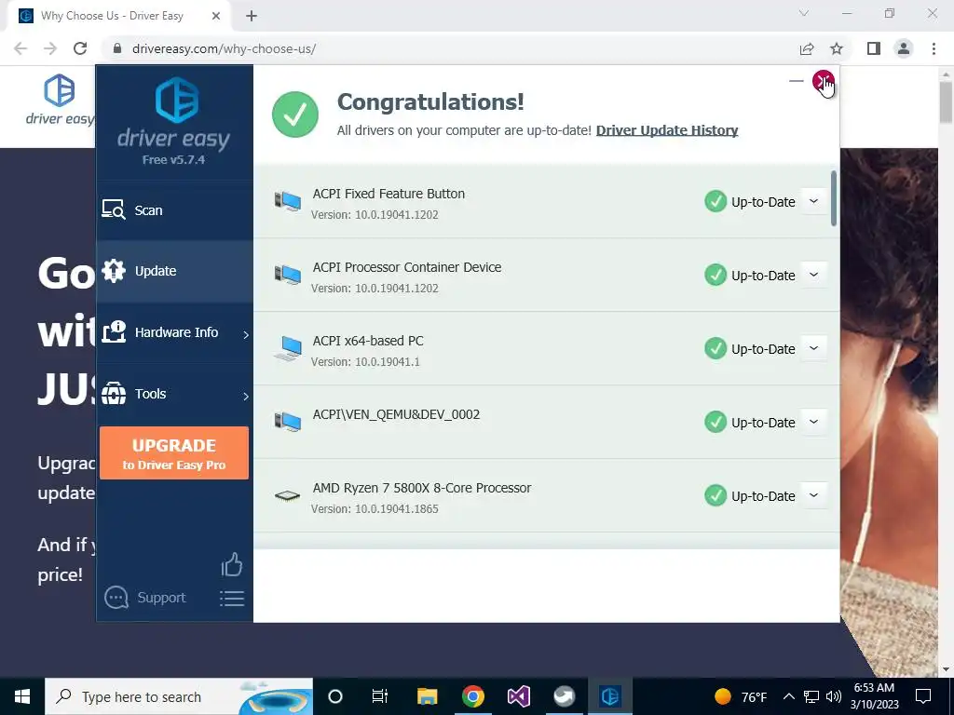Open Chrome three-dot menu

coord(934,48)
